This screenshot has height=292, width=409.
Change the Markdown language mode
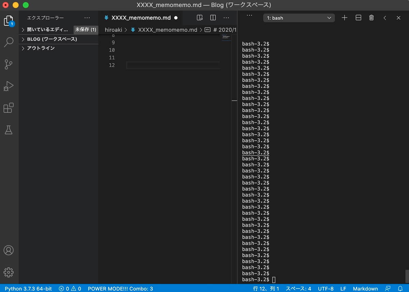point(365,289)
